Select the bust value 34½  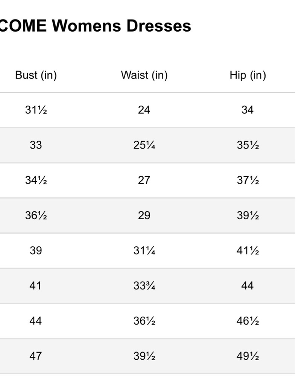tap(36, 180)
